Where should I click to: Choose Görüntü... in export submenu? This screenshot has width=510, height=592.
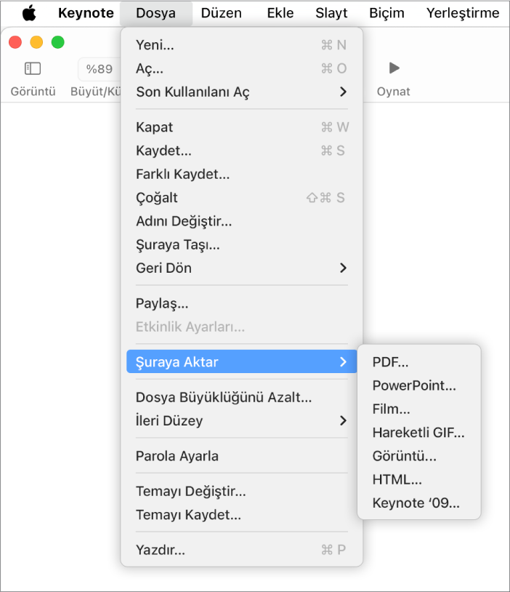pyautogui.click(x=419, y=456)
